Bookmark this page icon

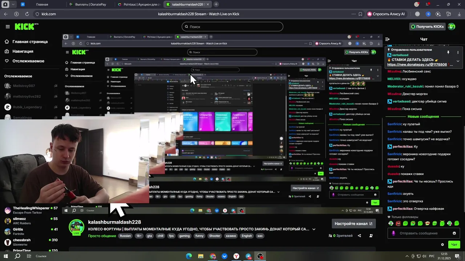click(360, 14)
